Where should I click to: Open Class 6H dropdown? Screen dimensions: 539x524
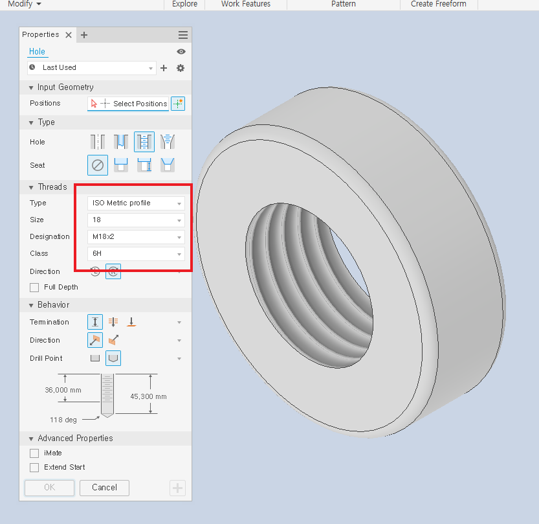point(136,253)
